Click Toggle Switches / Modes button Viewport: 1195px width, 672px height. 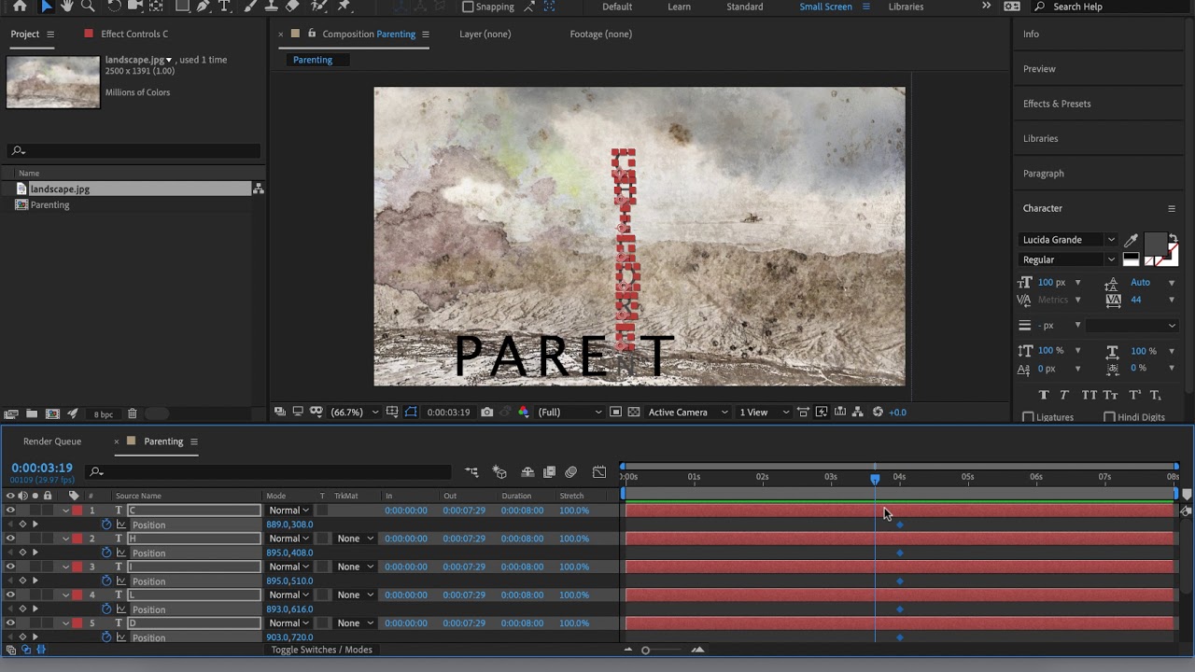click(322, 650)
